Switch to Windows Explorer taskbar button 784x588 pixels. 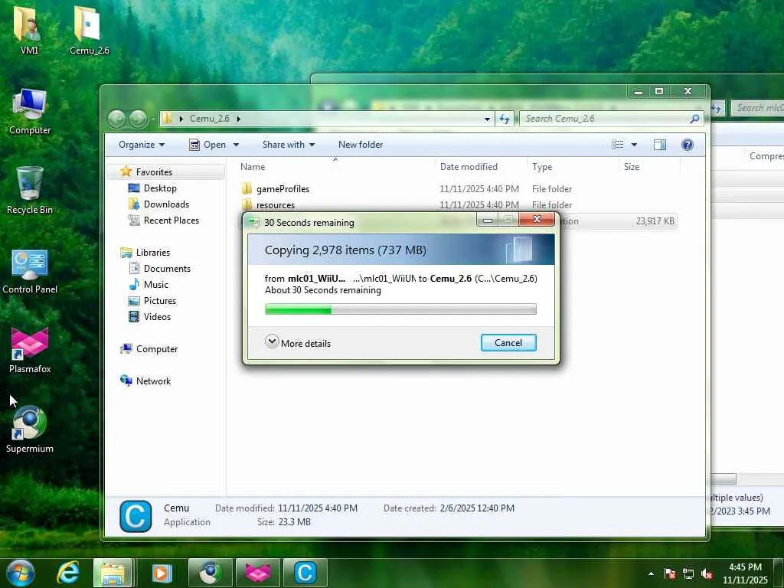point(113,573)
